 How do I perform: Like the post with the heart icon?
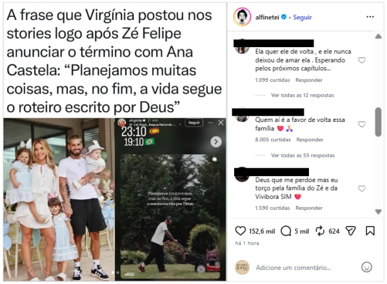click(240, 231)
